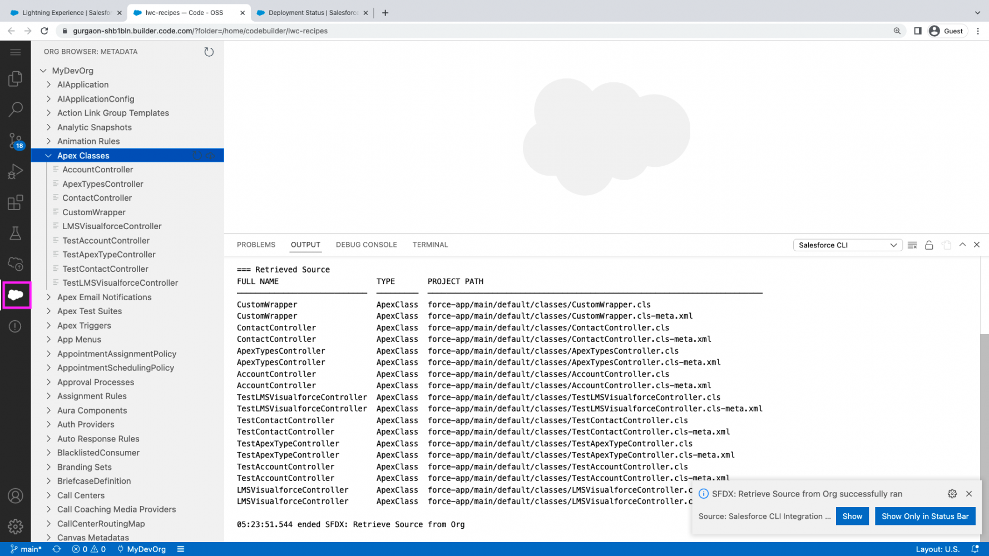Viewport: 989px width, 556px height.
Task: Open Chrome three-dot menu
Action: pyautogui.click(x=978, y=31)
